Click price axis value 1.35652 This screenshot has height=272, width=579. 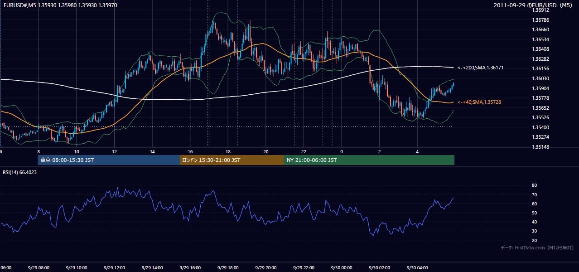540,108
